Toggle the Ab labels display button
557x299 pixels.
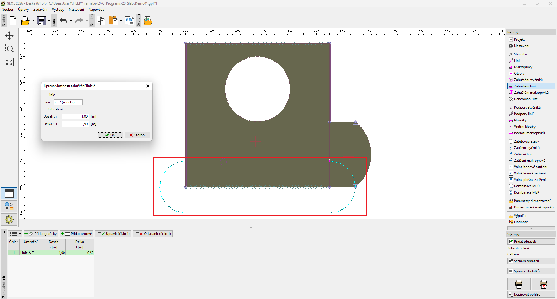(x=9, y=206)
